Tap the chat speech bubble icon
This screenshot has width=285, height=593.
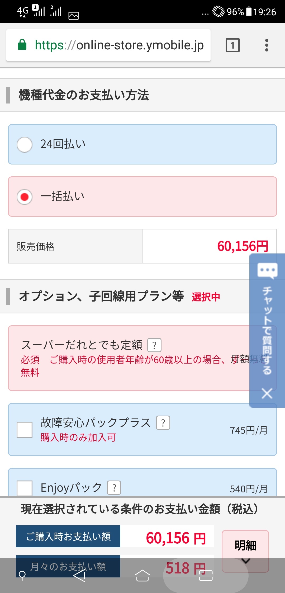tap(267, 270)
